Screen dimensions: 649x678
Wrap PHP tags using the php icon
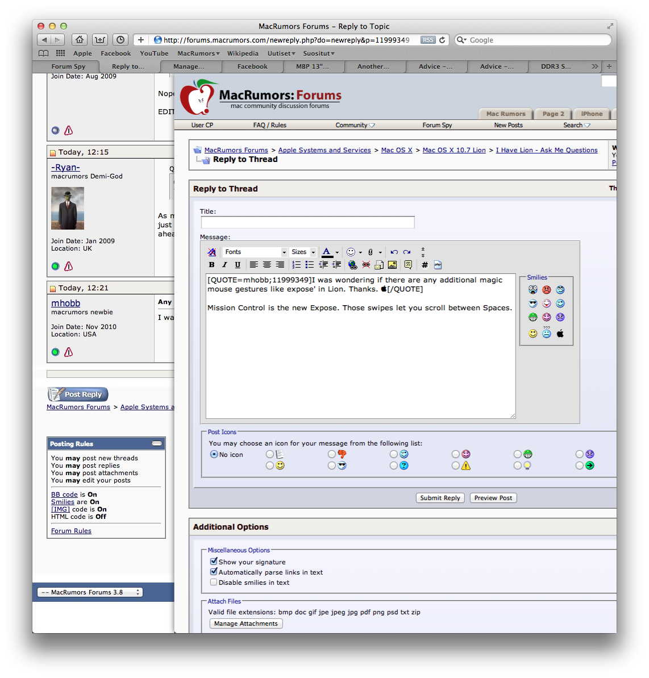(438, 265)
